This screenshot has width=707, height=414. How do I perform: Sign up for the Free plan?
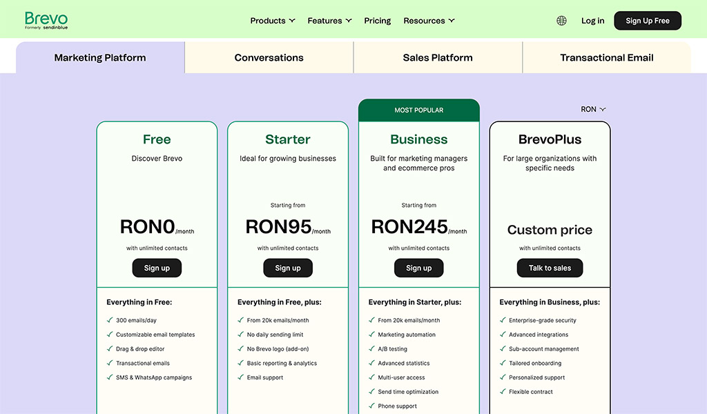tap(157, 268)
